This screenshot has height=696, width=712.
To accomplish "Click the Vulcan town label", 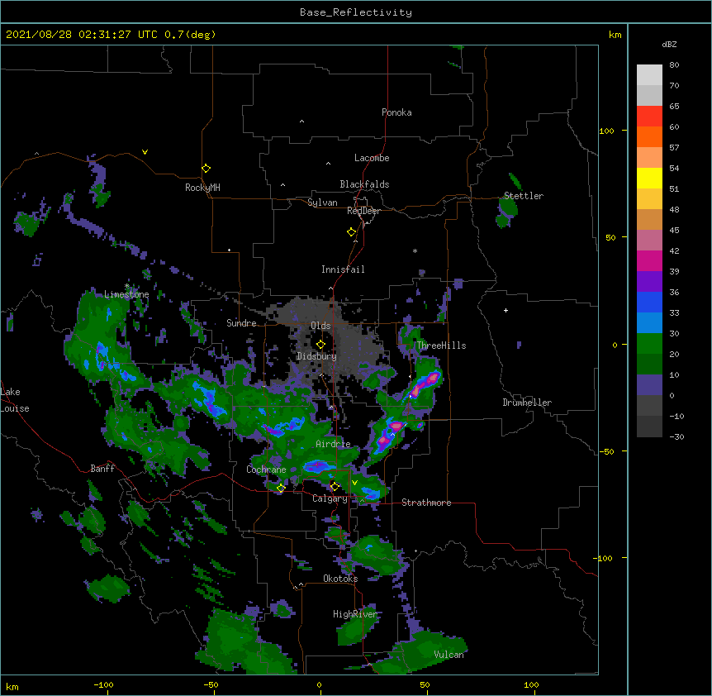I will coord(449,655).
